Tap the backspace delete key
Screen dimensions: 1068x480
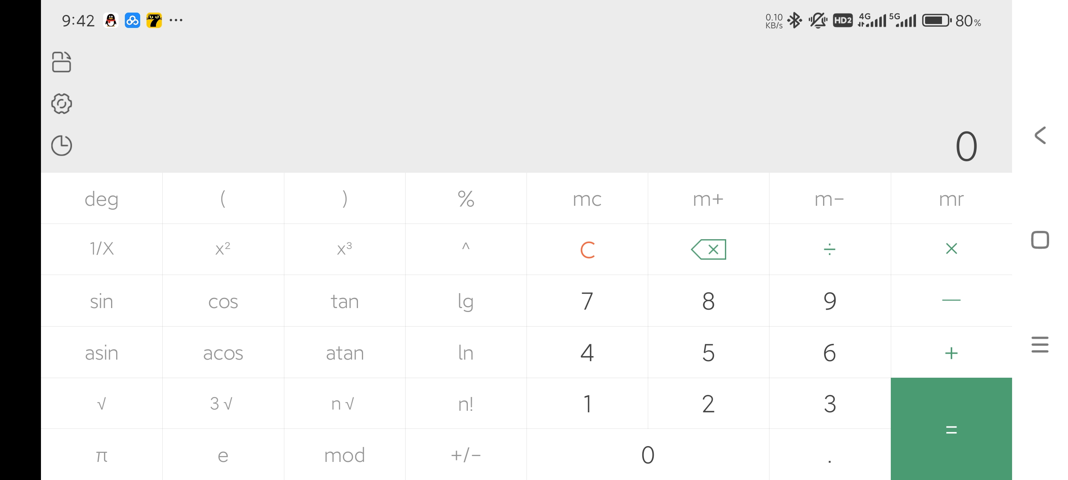point(708,249)
